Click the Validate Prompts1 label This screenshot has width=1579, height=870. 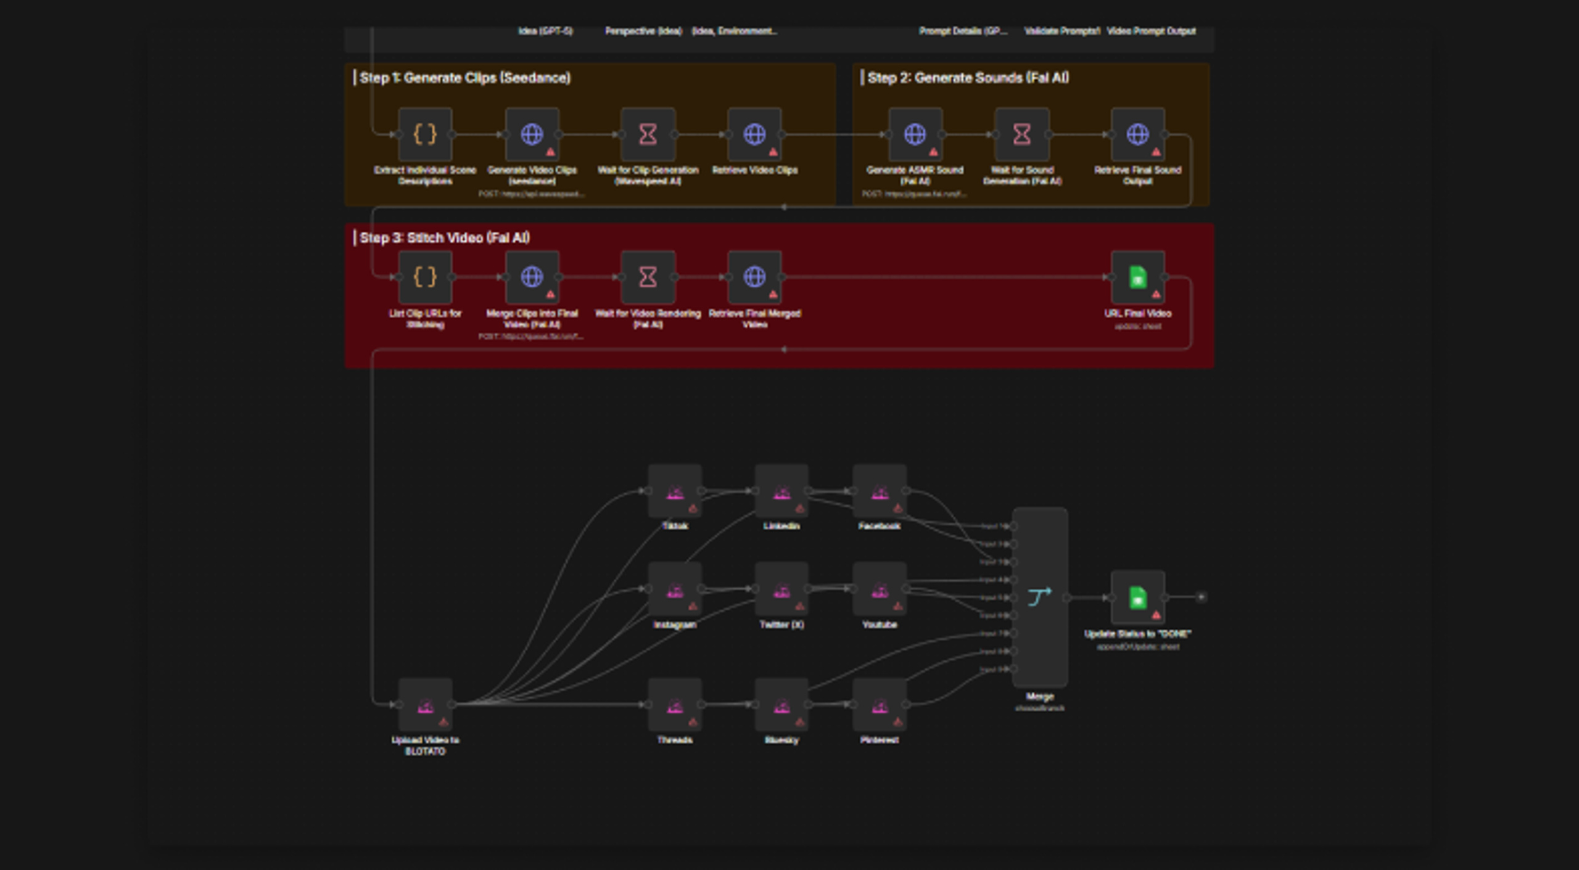point(1062,31)
